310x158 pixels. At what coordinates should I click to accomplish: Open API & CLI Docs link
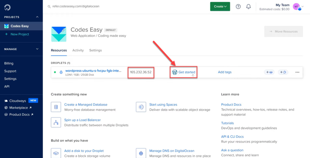point(232,137)
